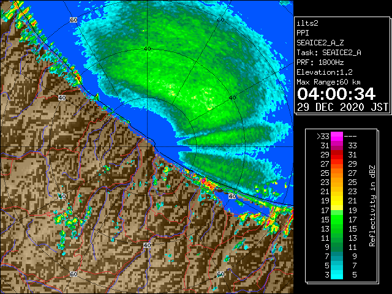Click the radar site name "ilts2"

[307, 23]
